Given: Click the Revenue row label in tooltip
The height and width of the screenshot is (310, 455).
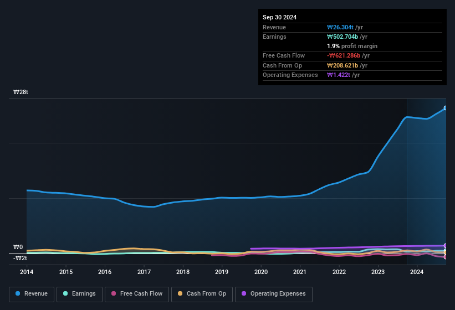Looking at the screenshot, I should pos(274,27).
